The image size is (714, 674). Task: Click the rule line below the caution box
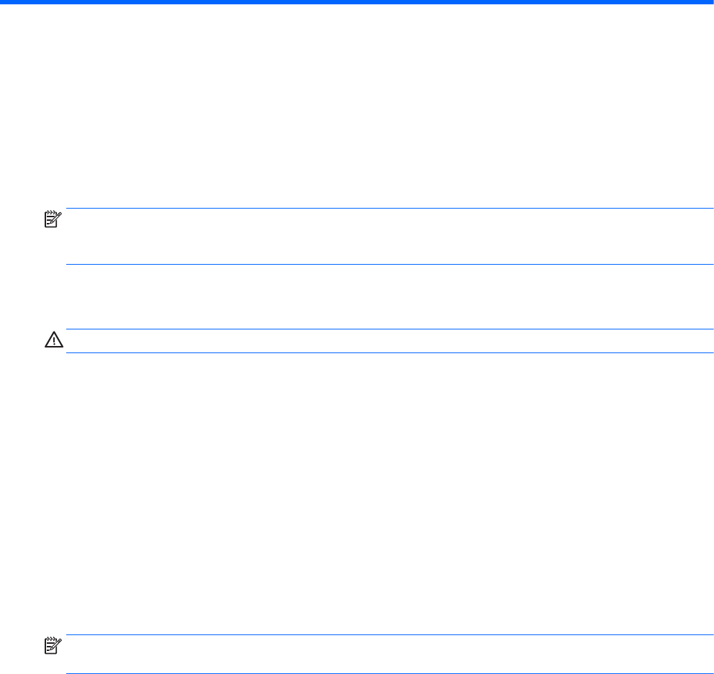coord(390,352)
